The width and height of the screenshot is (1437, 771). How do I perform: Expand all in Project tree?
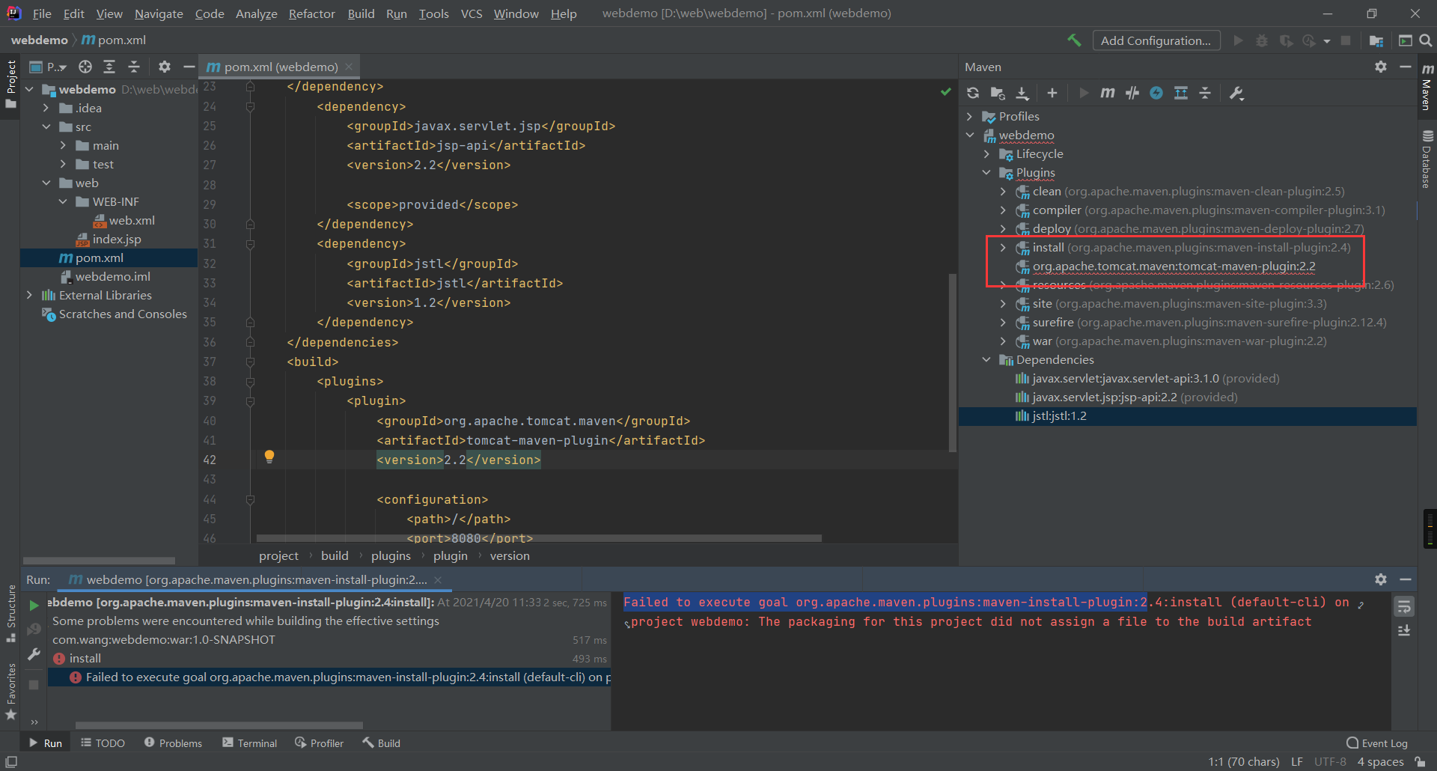pyautogui.click(x=109, y=67)
